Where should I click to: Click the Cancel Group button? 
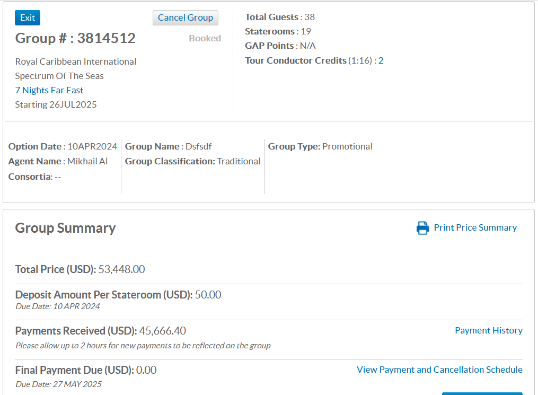click(x=186, y=18)
